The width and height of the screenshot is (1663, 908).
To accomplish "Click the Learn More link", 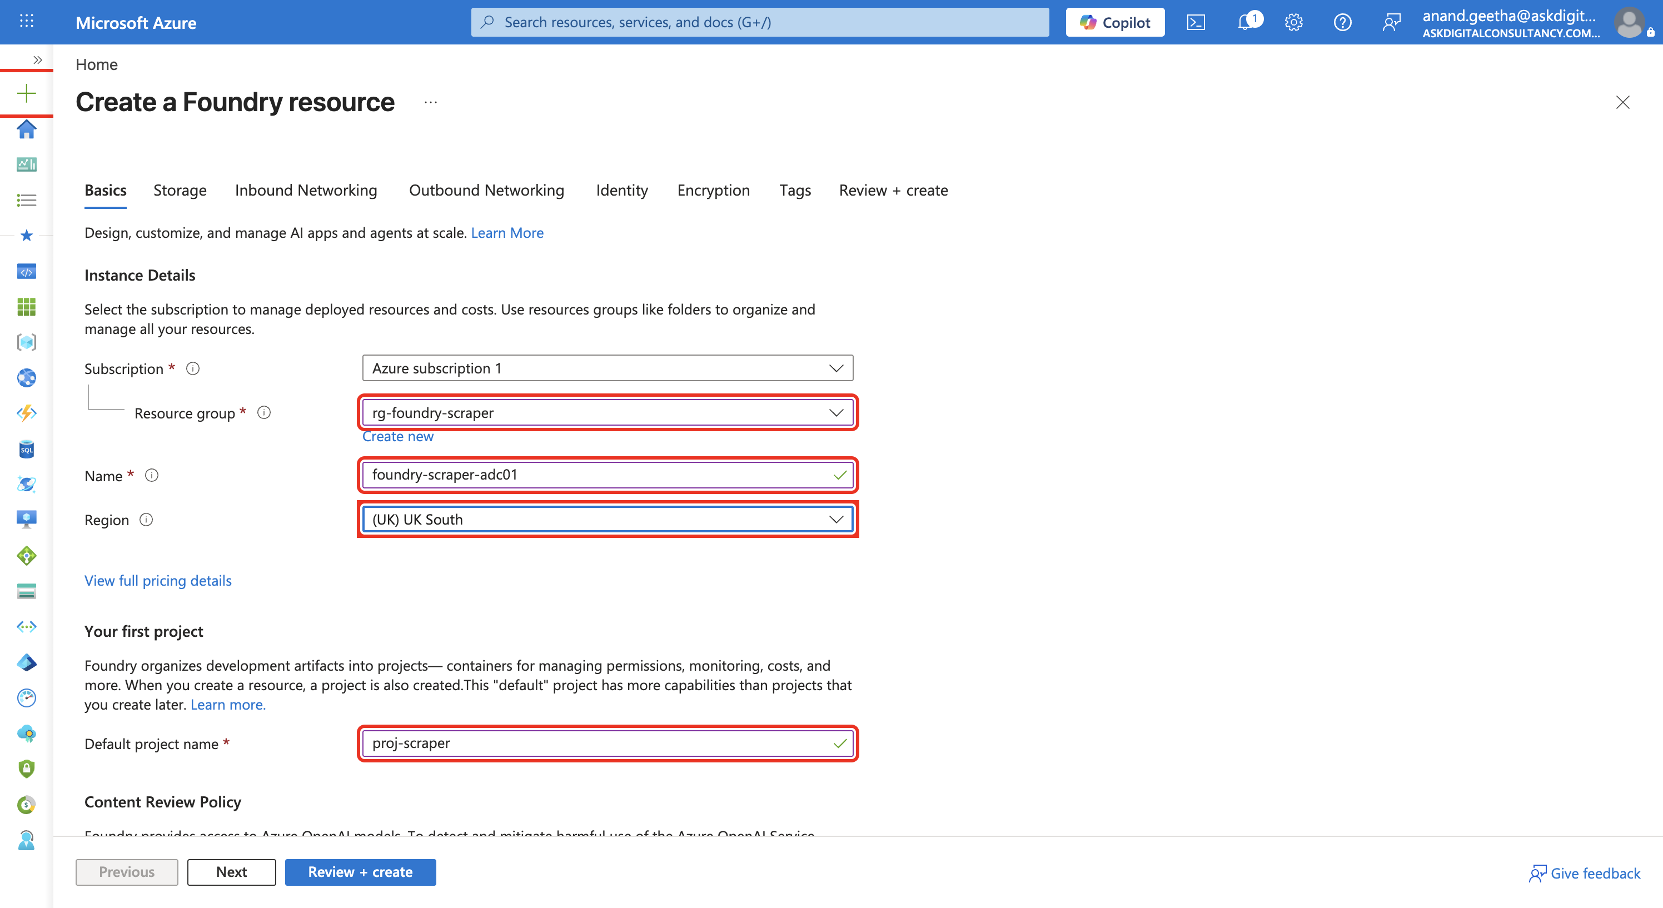I will click(507, 232).
